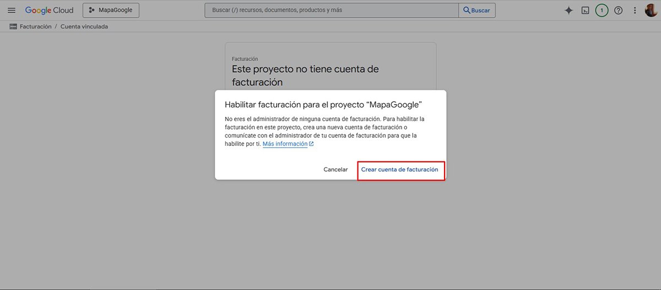Open the user account avatar

tap(651, 10)
